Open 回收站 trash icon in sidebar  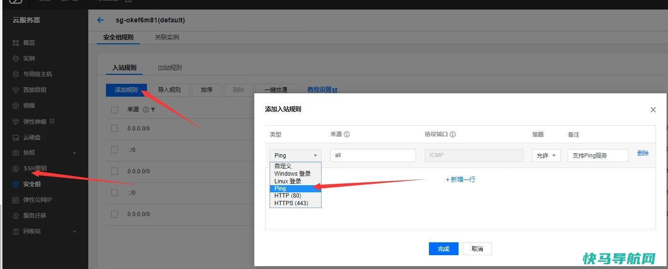(x=16, y=231)
